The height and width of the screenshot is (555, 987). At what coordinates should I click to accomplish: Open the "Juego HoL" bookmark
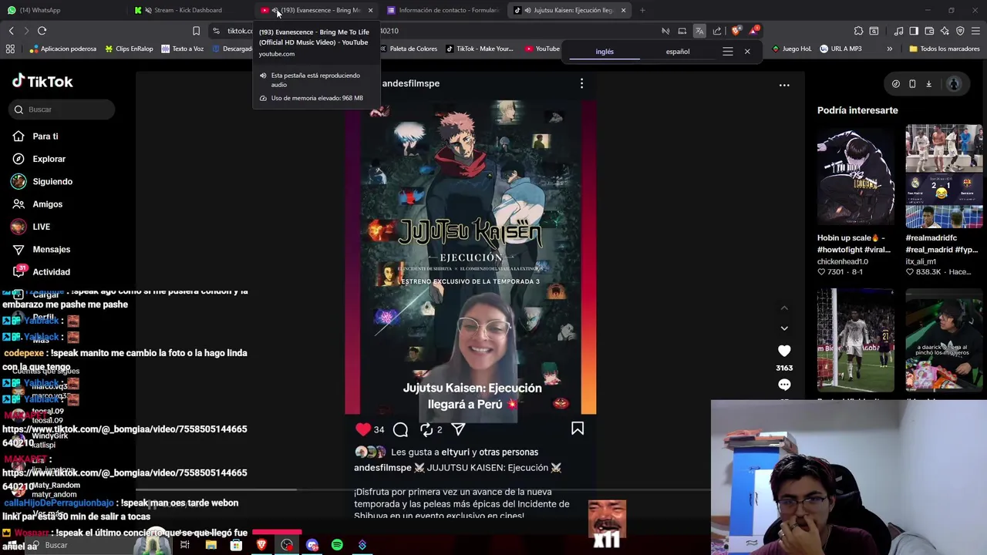click(791, 49)
